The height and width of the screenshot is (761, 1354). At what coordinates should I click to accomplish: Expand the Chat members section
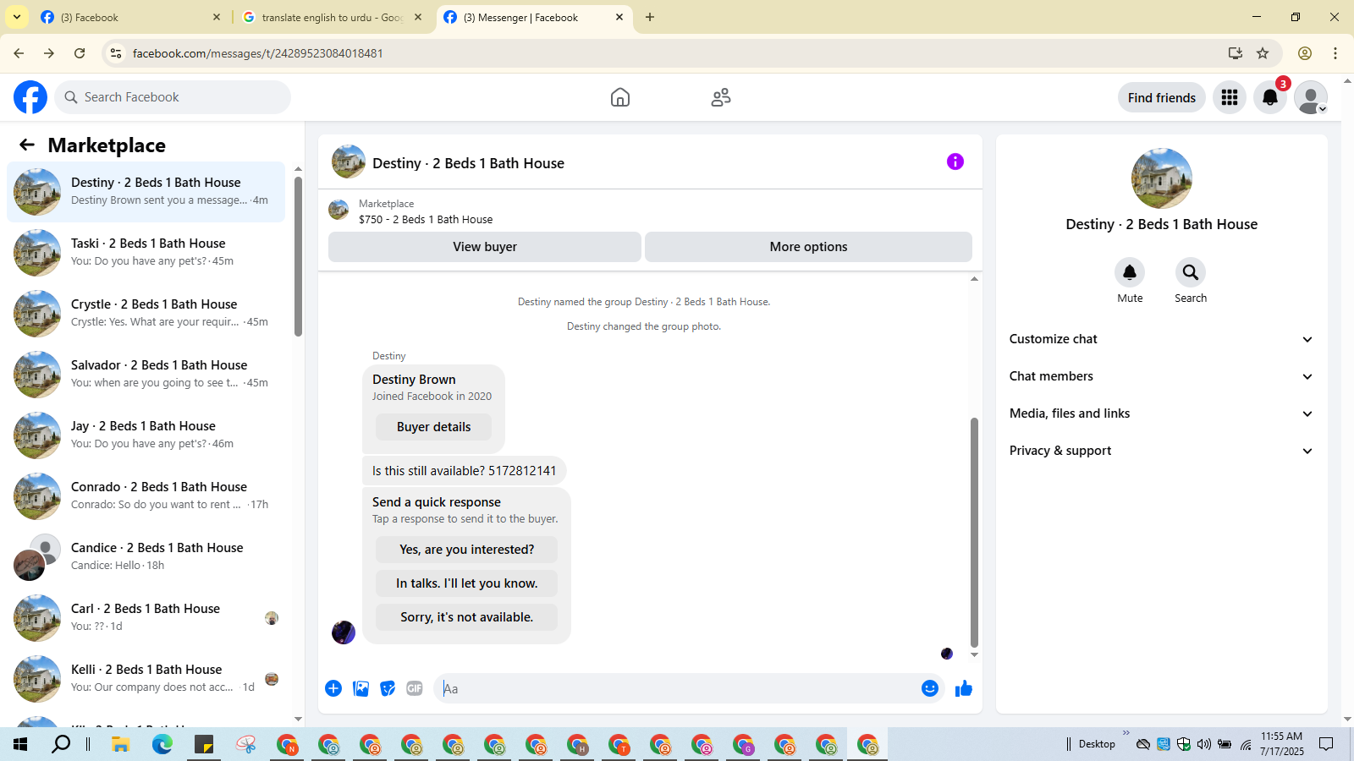pyautogui.click(x=1162, y=376)
